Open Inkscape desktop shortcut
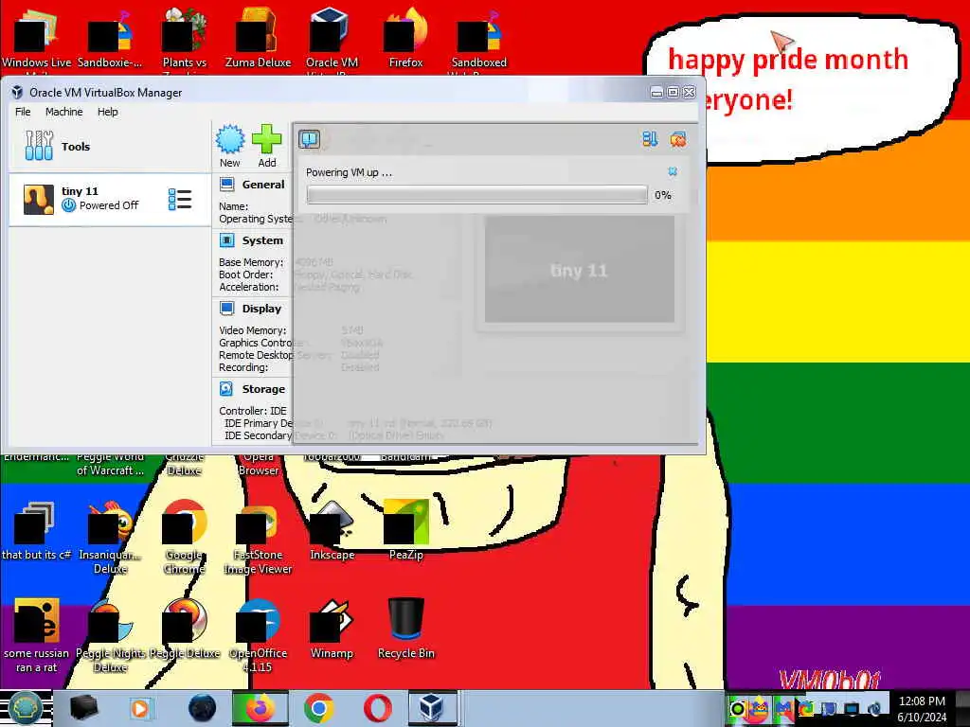Viewport: 970px width, 727px height. point(332,529)
